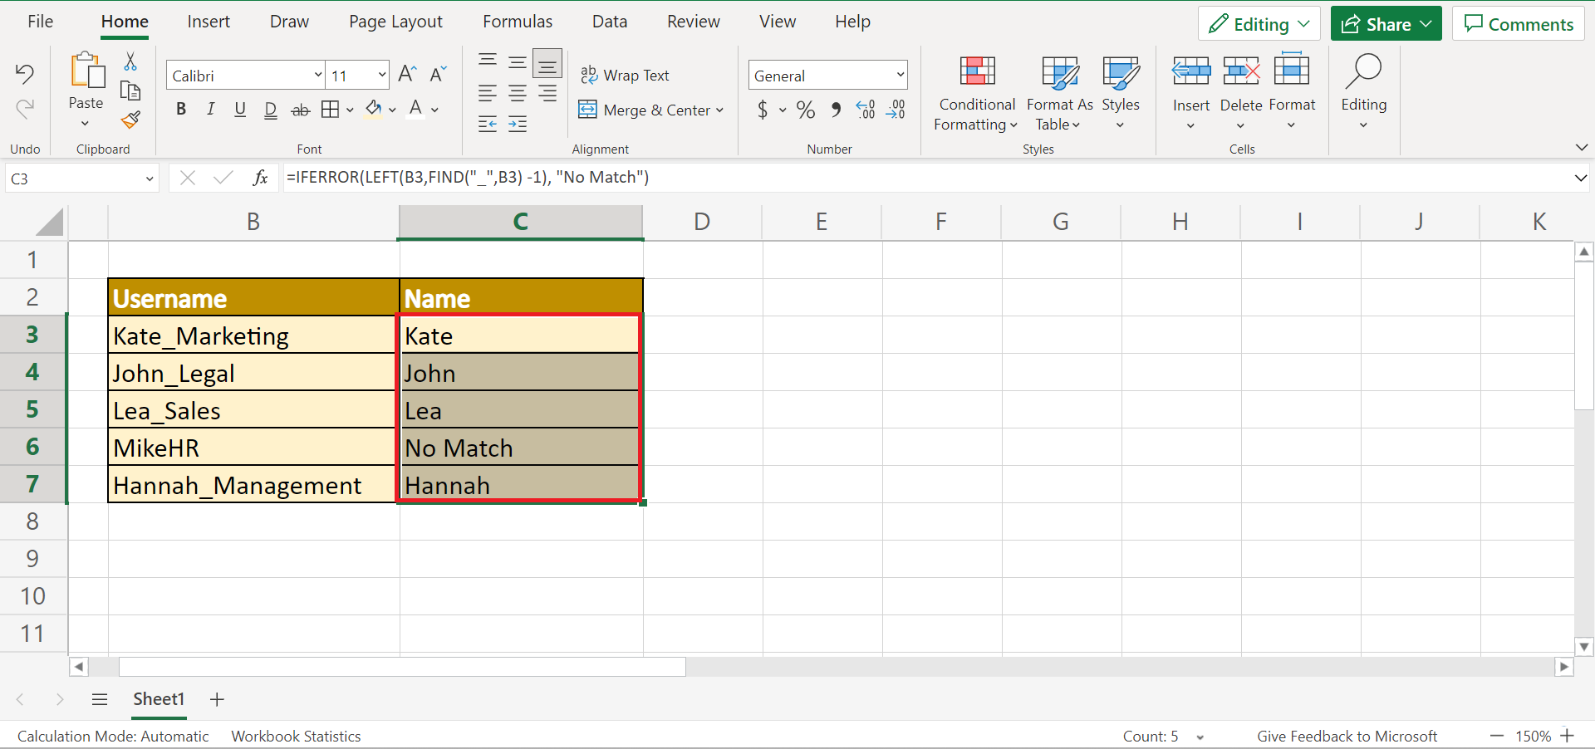Open the Insert ribbon menu
Screen dimensions: 1595x749
pyautogui.click(x=209, y=21)
